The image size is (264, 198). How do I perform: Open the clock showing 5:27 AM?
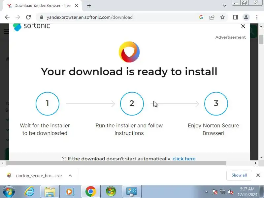pyautogui.click(x=247, y=192)
